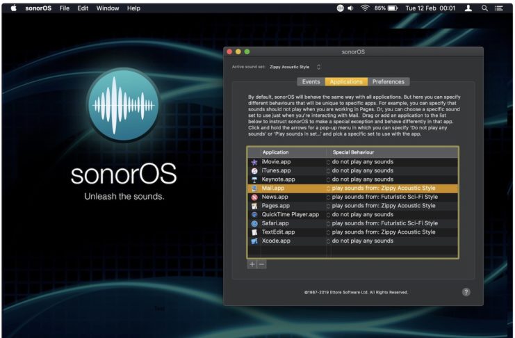Open behaviour arrows for Pages.app
The image size is (515, 338).
click(328, 206)
